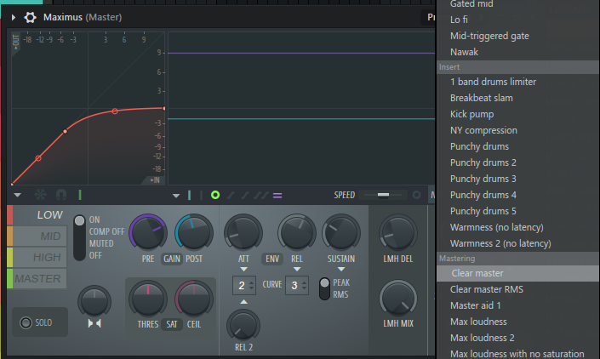Viewport: 600px width, 359px height.
Task: Click the LMH DEL knob
Action: pos(398,232)
